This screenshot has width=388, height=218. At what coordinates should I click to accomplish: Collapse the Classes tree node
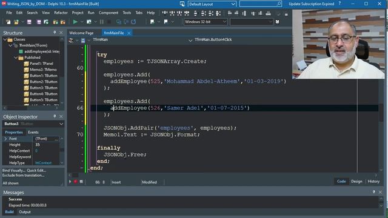pyautogui.click(x=5, y=39)
